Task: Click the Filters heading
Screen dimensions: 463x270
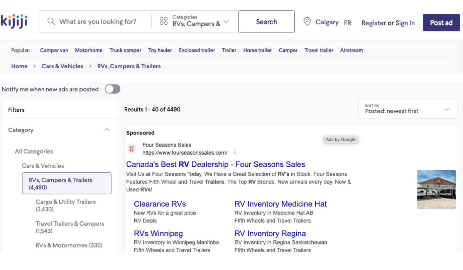Action: (16, 110)
